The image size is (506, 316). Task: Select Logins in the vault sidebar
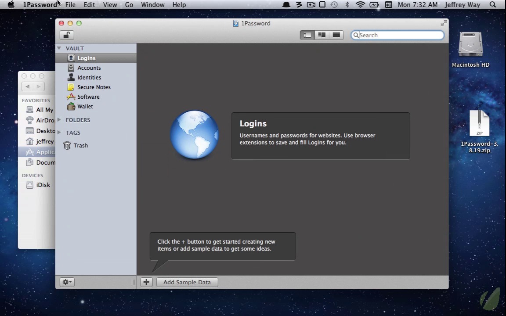pos(96,58)
